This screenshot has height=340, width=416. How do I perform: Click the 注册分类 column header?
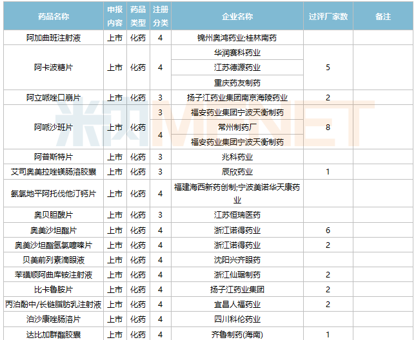(x=161, y=16)
